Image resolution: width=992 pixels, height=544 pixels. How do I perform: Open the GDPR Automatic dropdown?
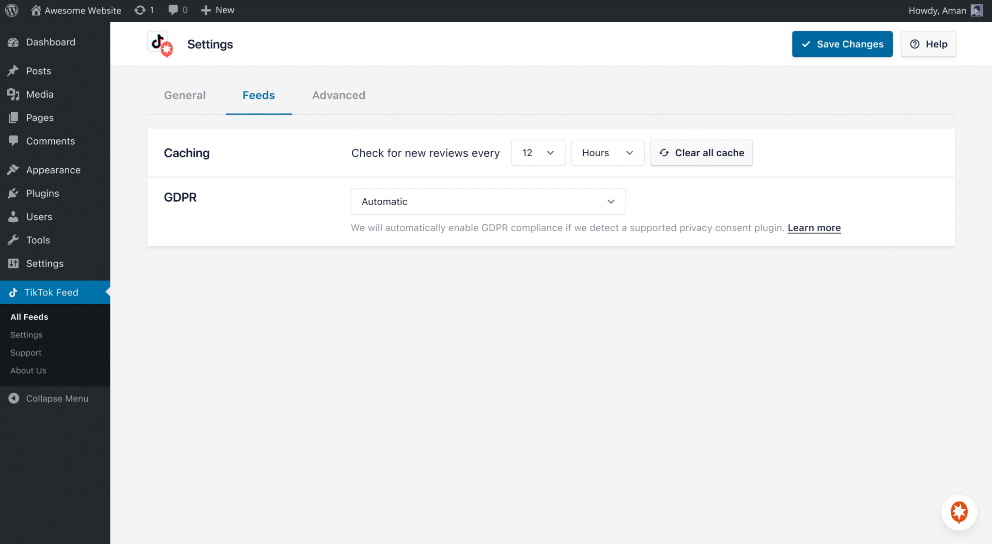(488, 202)
